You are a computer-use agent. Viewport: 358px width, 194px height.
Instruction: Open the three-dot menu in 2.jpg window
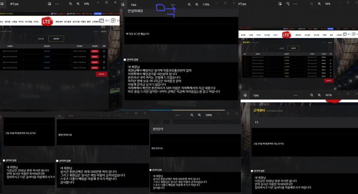[x=295, y=95]
